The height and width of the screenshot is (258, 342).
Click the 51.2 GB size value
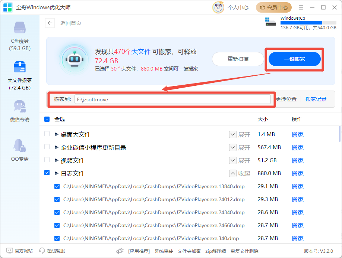tap(267, 160)
